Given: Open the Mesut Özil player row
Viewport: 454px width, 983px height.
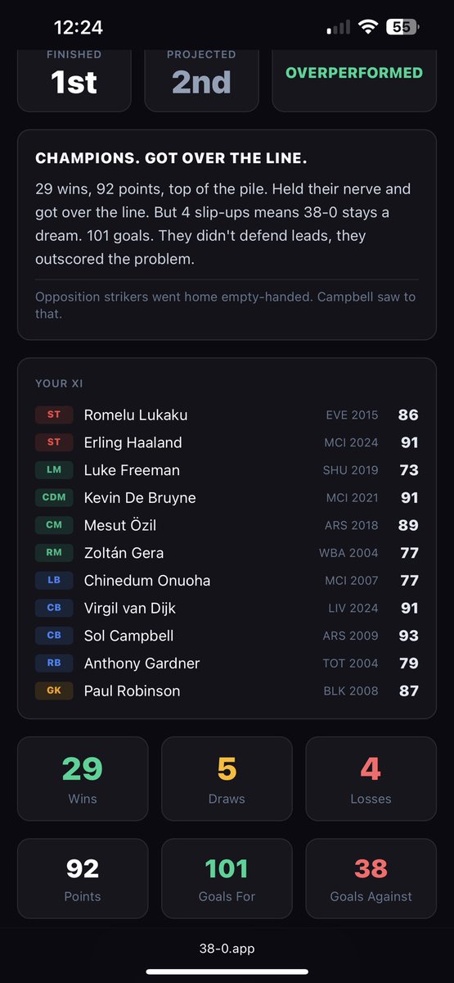Looking at the screenshot, I should pyautogui.click(x=227, y=525).
